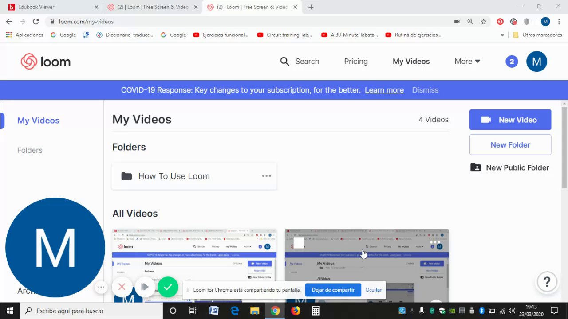The image size is (568, 319).
Task: Go to Pricing in the Loom header
Action: pyautogui.click(x=356, y=62)
